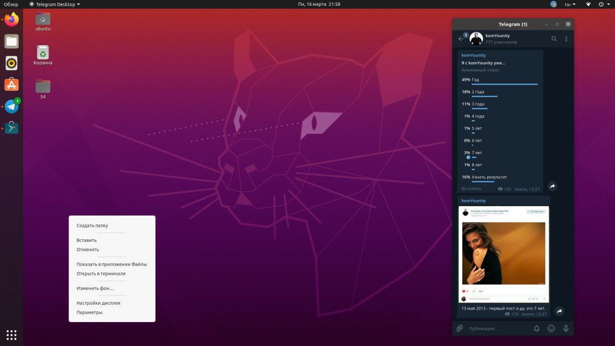
Task: Click the "777 участников" subtitle
Action: [x=501, y=42]
